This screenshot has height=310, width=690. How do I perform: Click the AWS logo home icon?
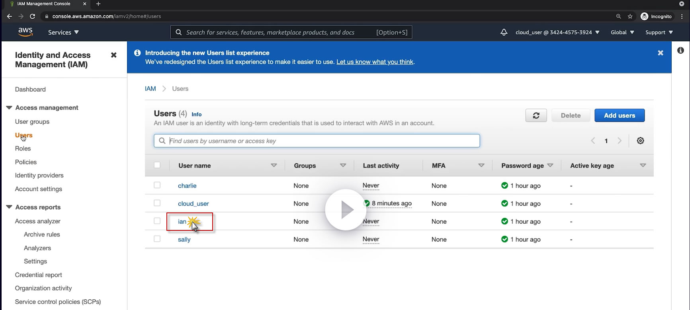(x=25, y=32)
